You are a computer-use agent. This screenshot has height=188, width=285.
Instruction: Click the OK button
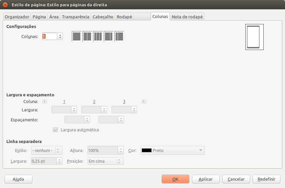coord(175,179)
